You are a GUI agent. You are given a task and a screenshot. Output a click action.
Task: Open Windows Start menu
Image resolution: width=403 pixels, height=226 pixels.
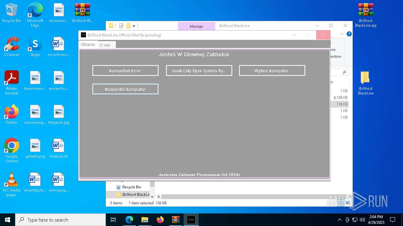pos(8,220)
